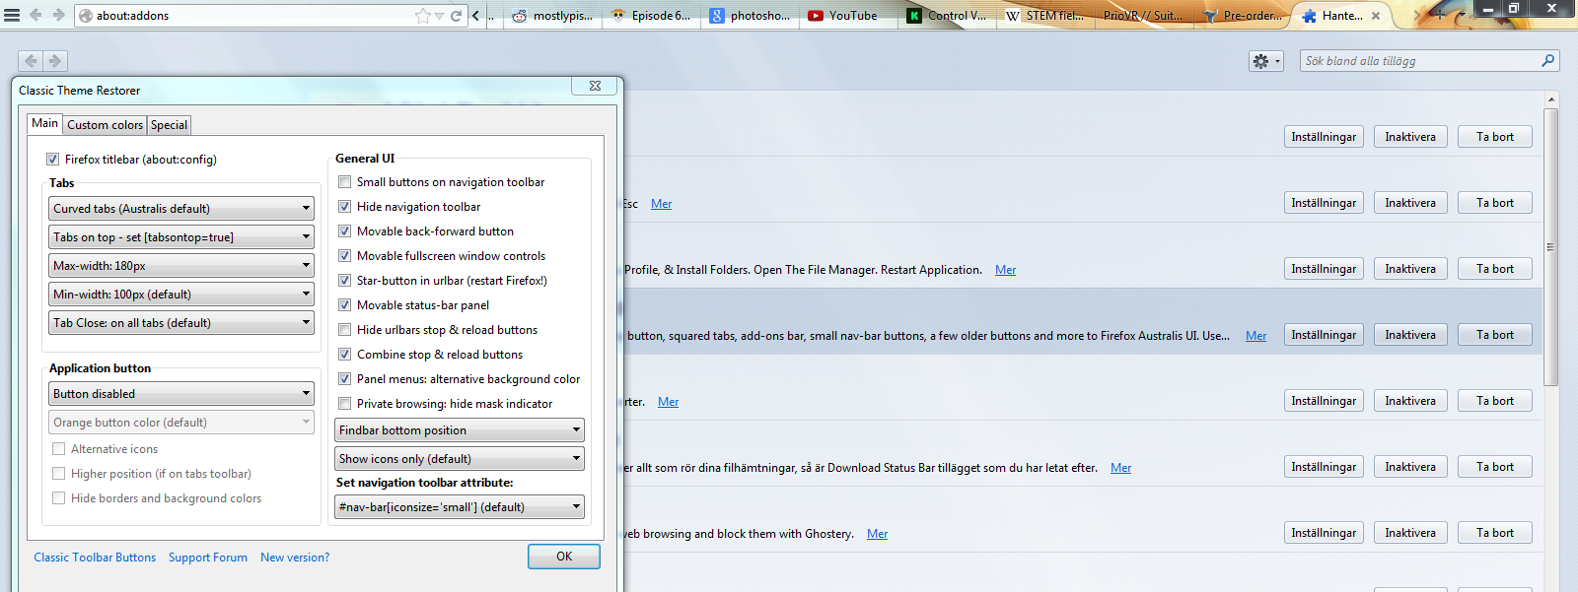1578x592 pixels.
Task: Click Ta bort in the Ghostery row
Action: (1495, 533)
